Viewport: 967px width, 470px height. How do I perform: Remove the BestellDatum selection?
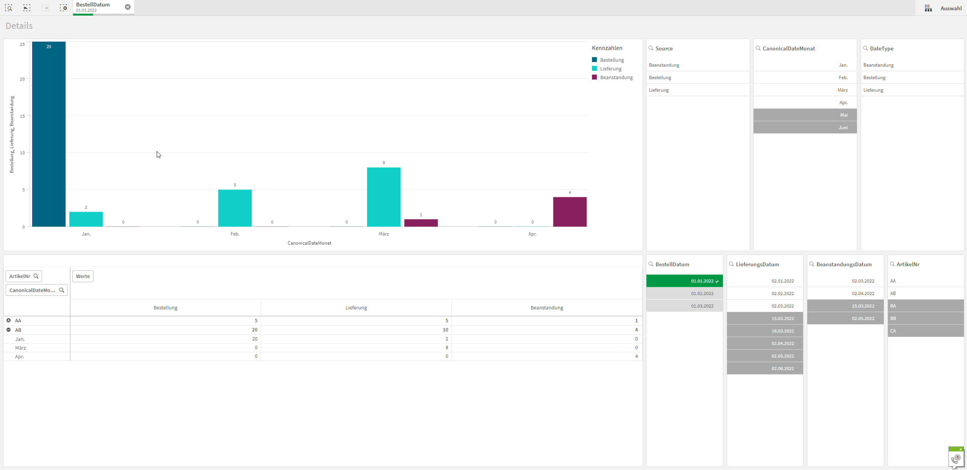128,7
